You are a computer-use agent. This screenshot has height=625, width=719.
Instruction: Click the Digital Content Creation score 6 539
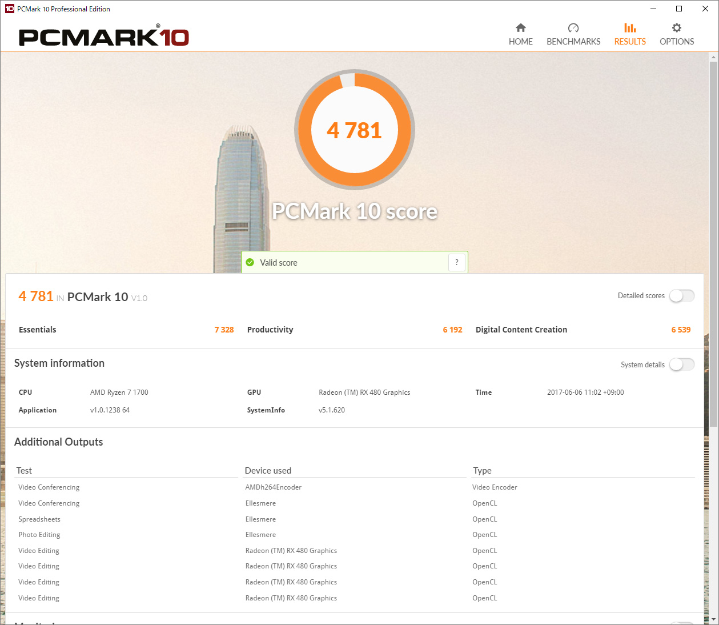[x=681, y=330]
